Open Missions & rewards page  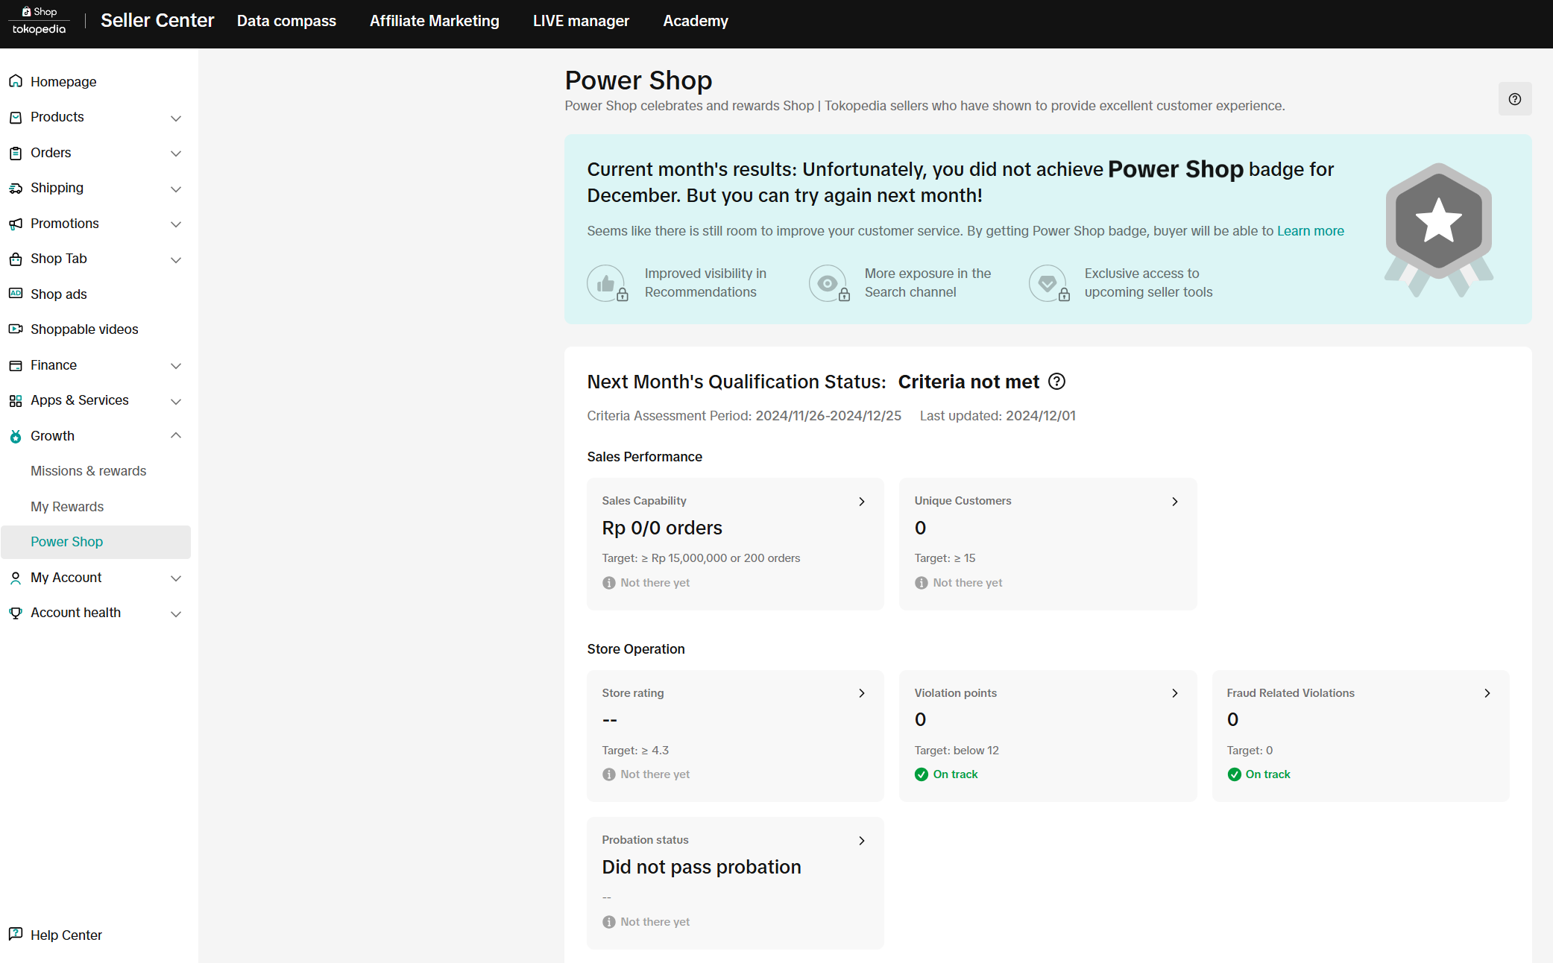pyautogui.click(x=88, y=471)
